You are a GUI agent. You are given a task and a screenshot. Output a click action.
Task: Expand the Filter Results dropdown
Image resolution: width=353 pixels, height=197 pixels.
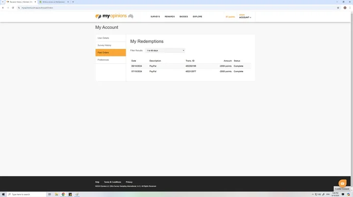(x=165, y=50)
